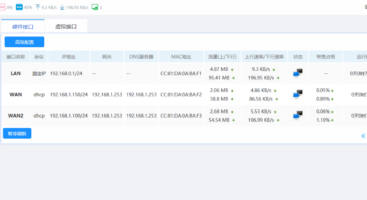The height and width of the screenshot is (200, 367).
Task: Click the IP地址 column header
Action: click(x=69, y=57)
